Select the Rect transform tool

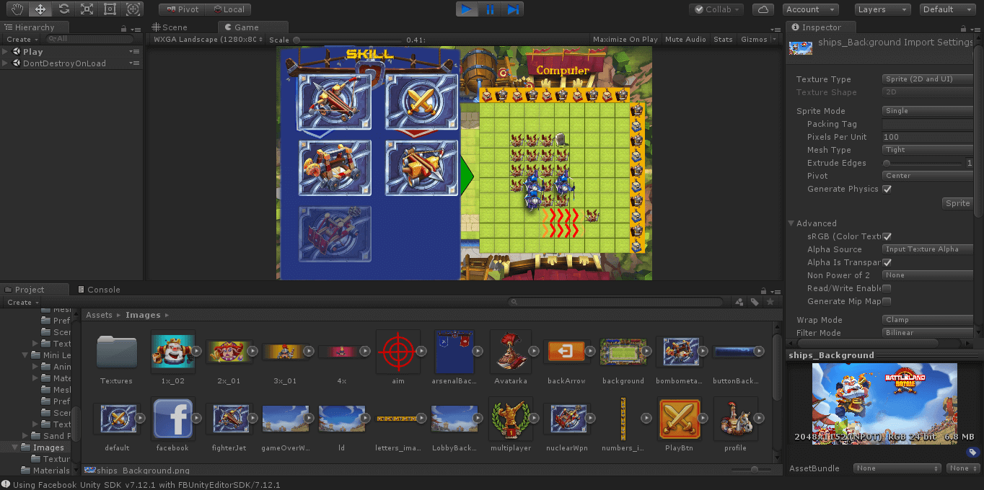coord(110,9)
